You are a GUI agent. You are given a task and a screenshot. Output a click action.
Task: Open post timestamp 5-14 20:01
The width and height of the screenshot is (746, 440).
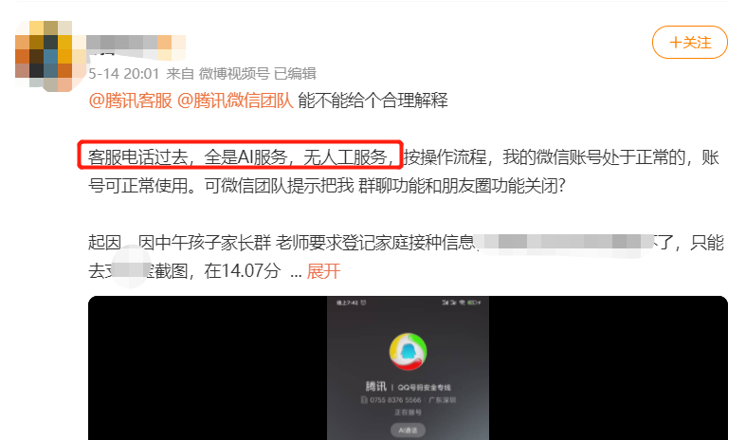(123, 74)
